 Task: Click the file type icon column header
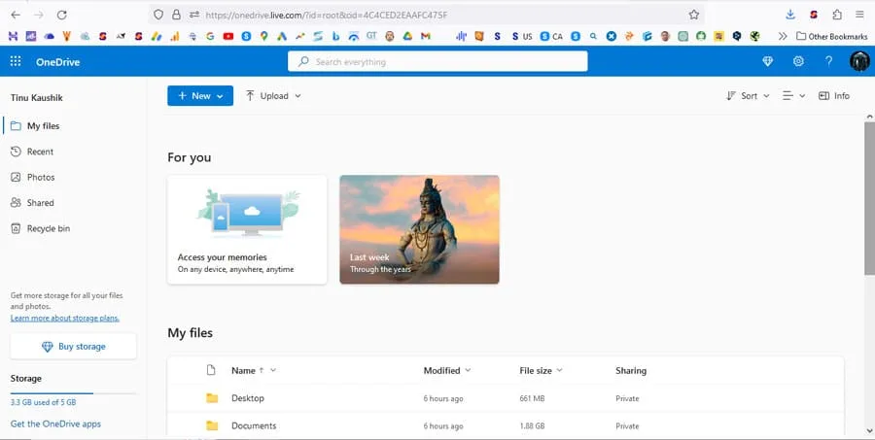click(211, 370)
